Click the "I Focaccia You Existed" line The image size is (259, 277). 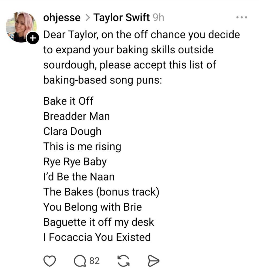click(x=97, y=237)
